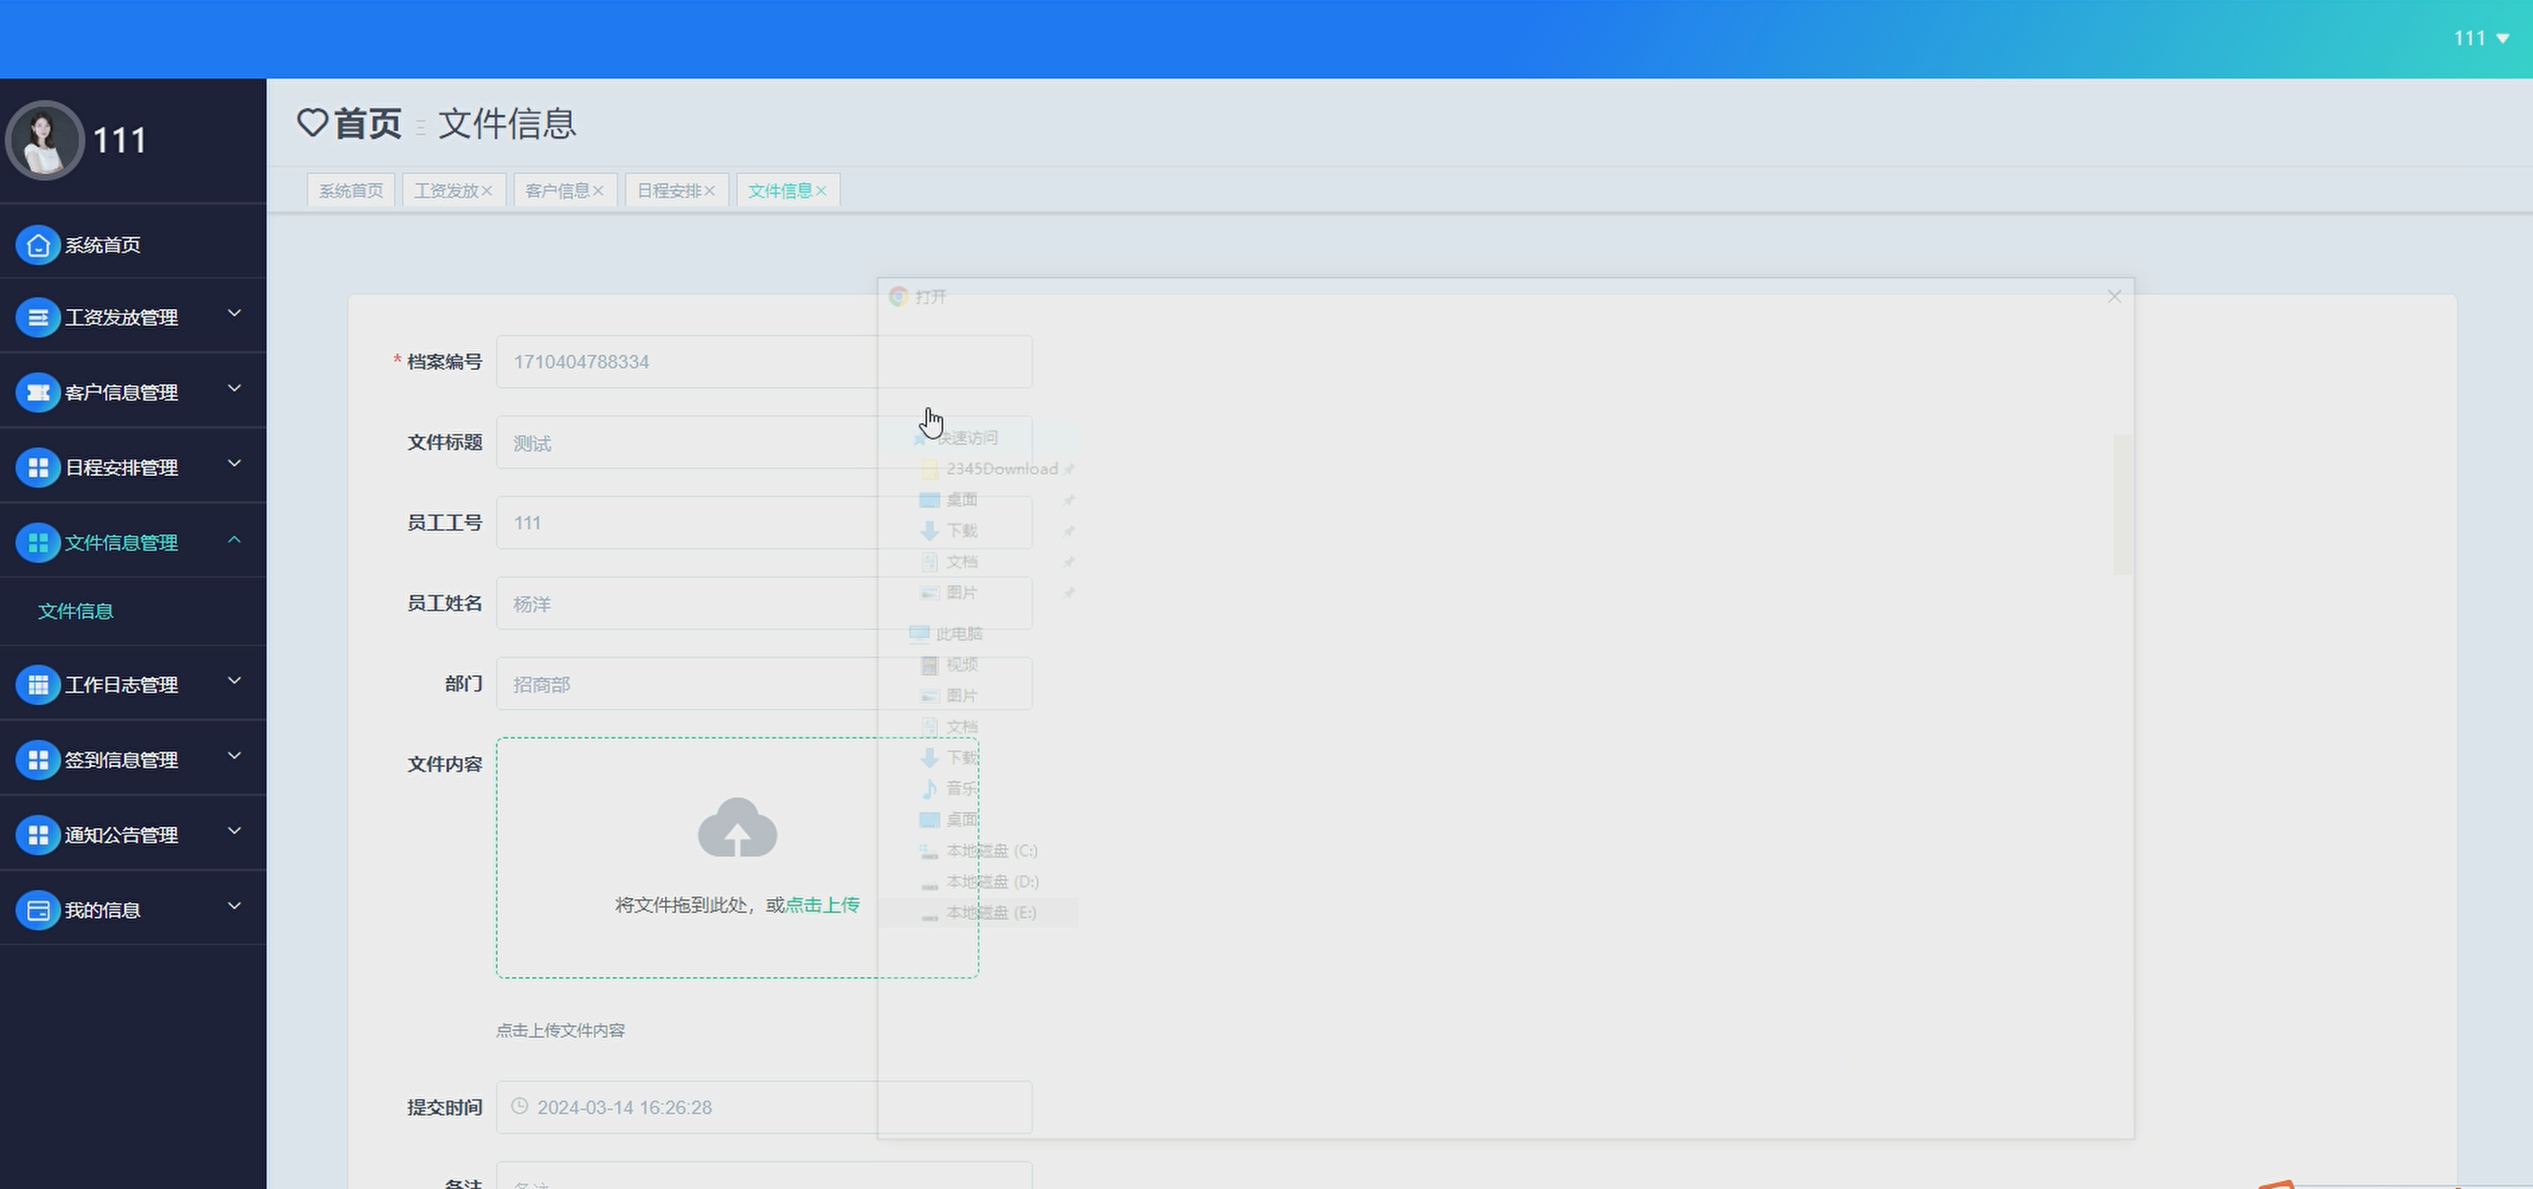Close the 打开 file dialog

(x=2114, y=296)
